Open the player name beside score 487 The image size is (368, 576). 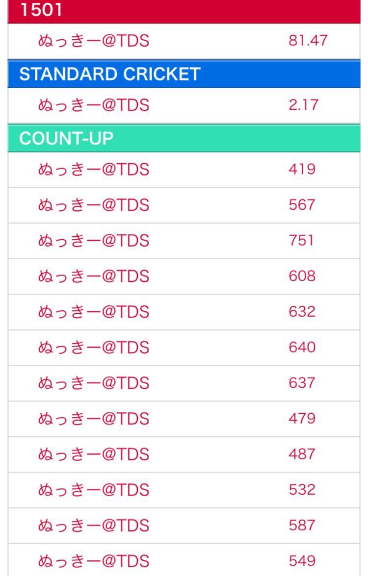tap(93, 454)
